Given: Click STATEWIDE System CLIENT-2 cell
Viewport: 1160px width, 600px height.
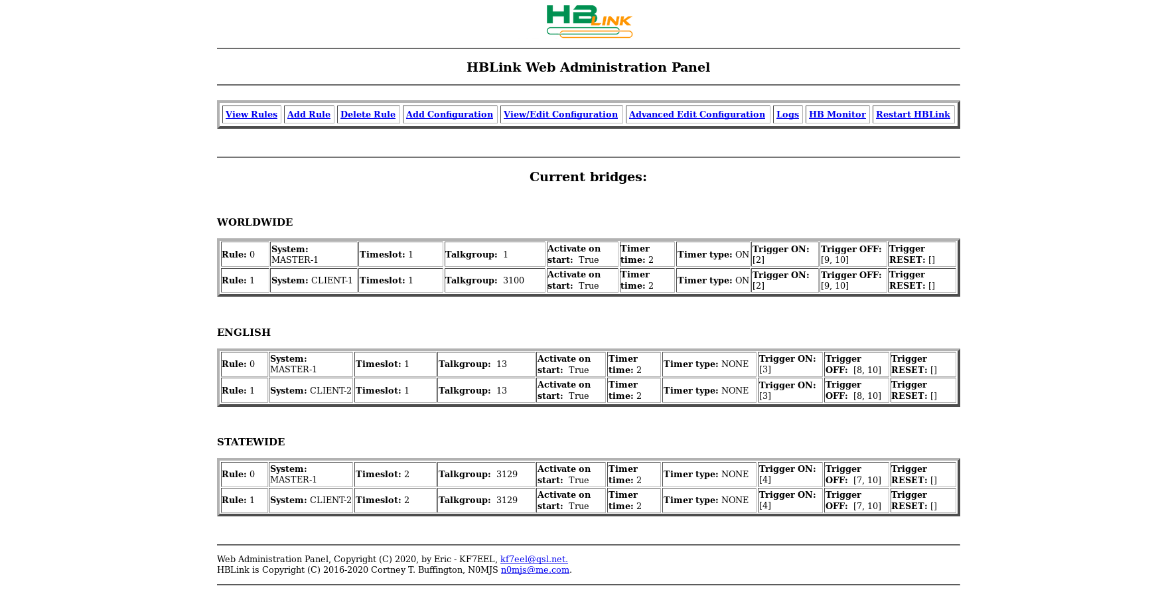Looking at the screenshot, I should coord(311,500).
